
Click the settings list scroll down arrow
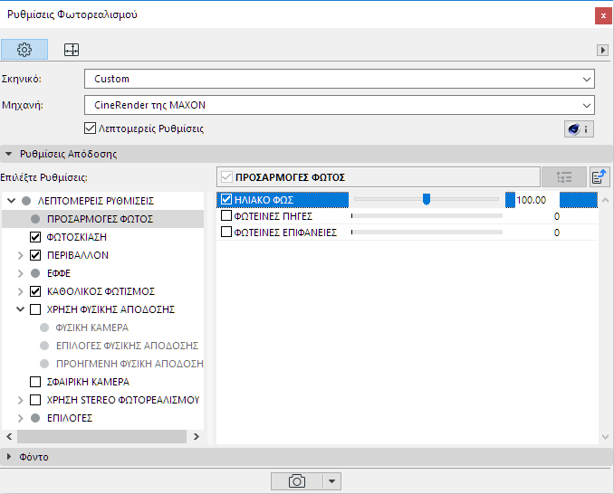pos(605,436)
